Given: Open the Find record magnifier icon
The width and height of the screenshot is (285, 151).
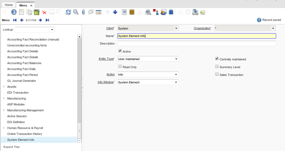Looking at the screenshot, I should 76,12.
